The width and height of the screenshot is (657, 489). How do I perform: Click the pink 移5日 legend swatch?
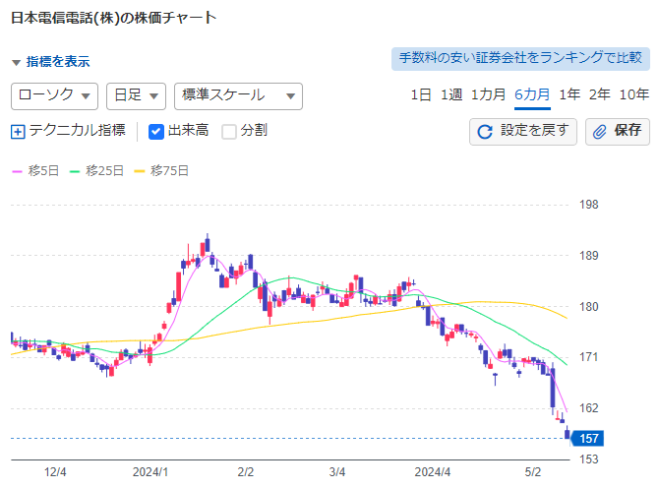click(x=17, y=171)
